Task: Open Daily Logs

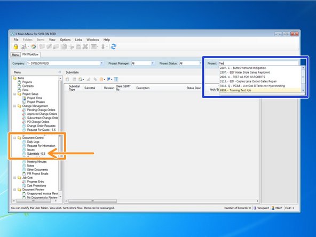Action: pos(33,142)
